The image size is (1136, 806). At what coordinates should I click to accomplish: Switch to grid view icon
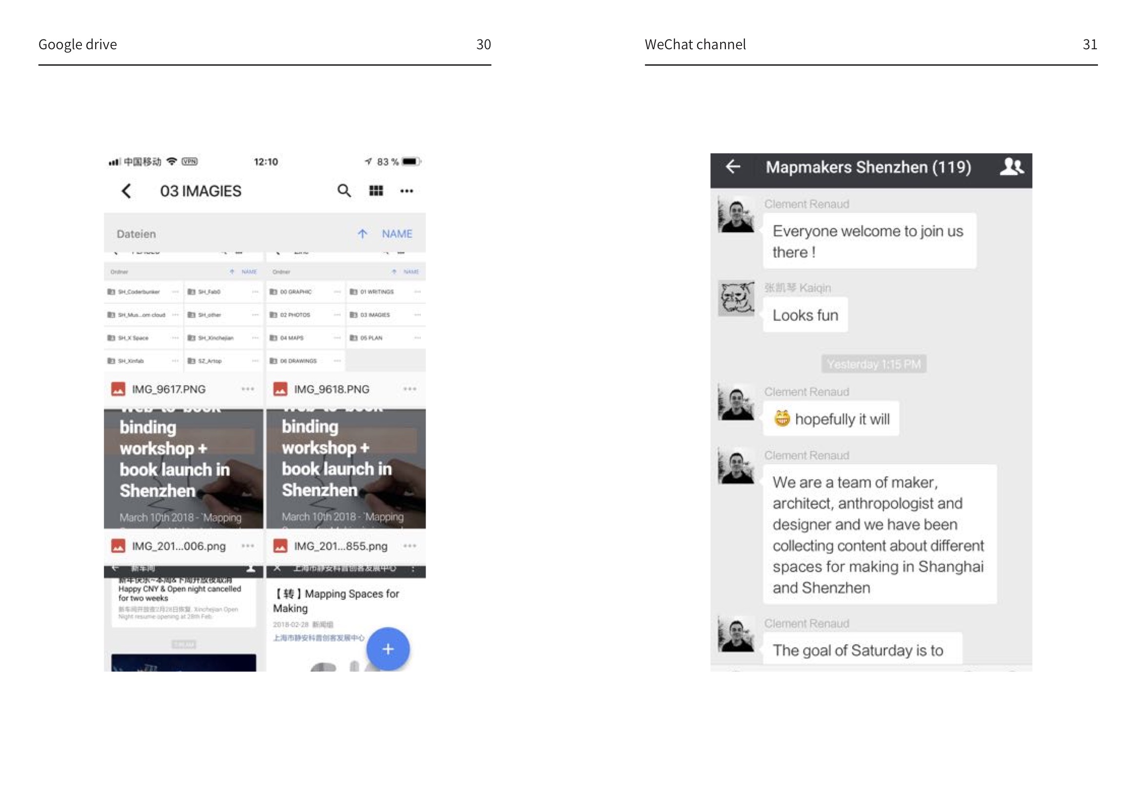click(x=376, y=191)
